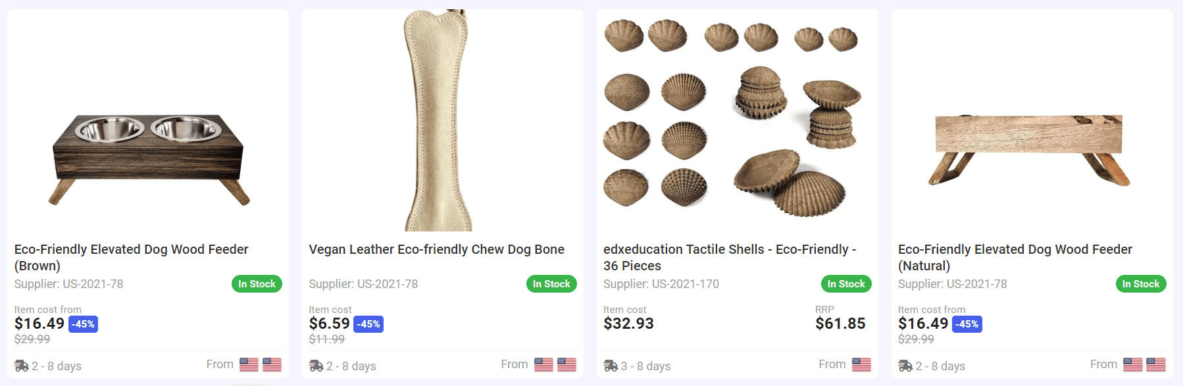Click the In Stock badge on Tactile Shells

[847, 283]
